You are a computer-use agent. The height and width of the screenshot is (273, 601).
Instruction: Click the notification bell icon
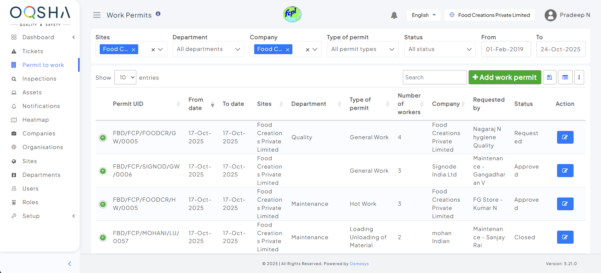[394, 15]
